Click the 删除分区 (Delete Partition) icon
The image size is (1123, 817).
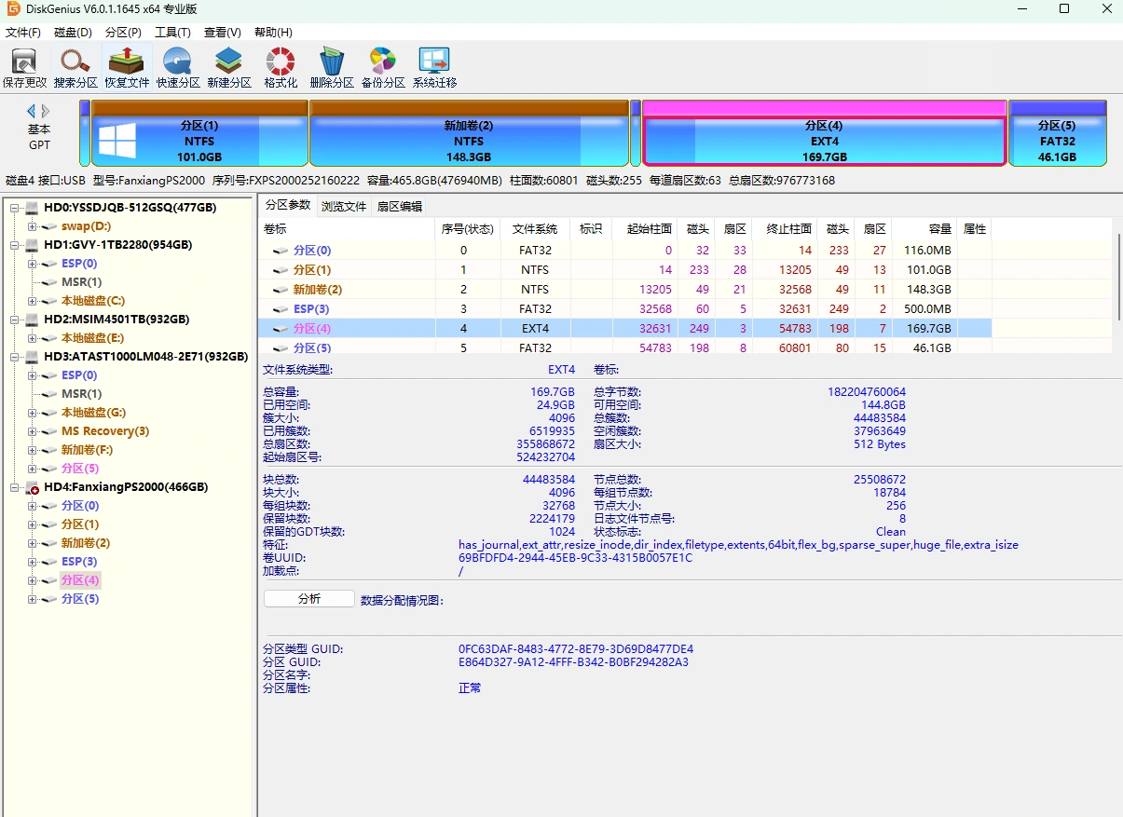pyautogui.click(x=331, y=65)
